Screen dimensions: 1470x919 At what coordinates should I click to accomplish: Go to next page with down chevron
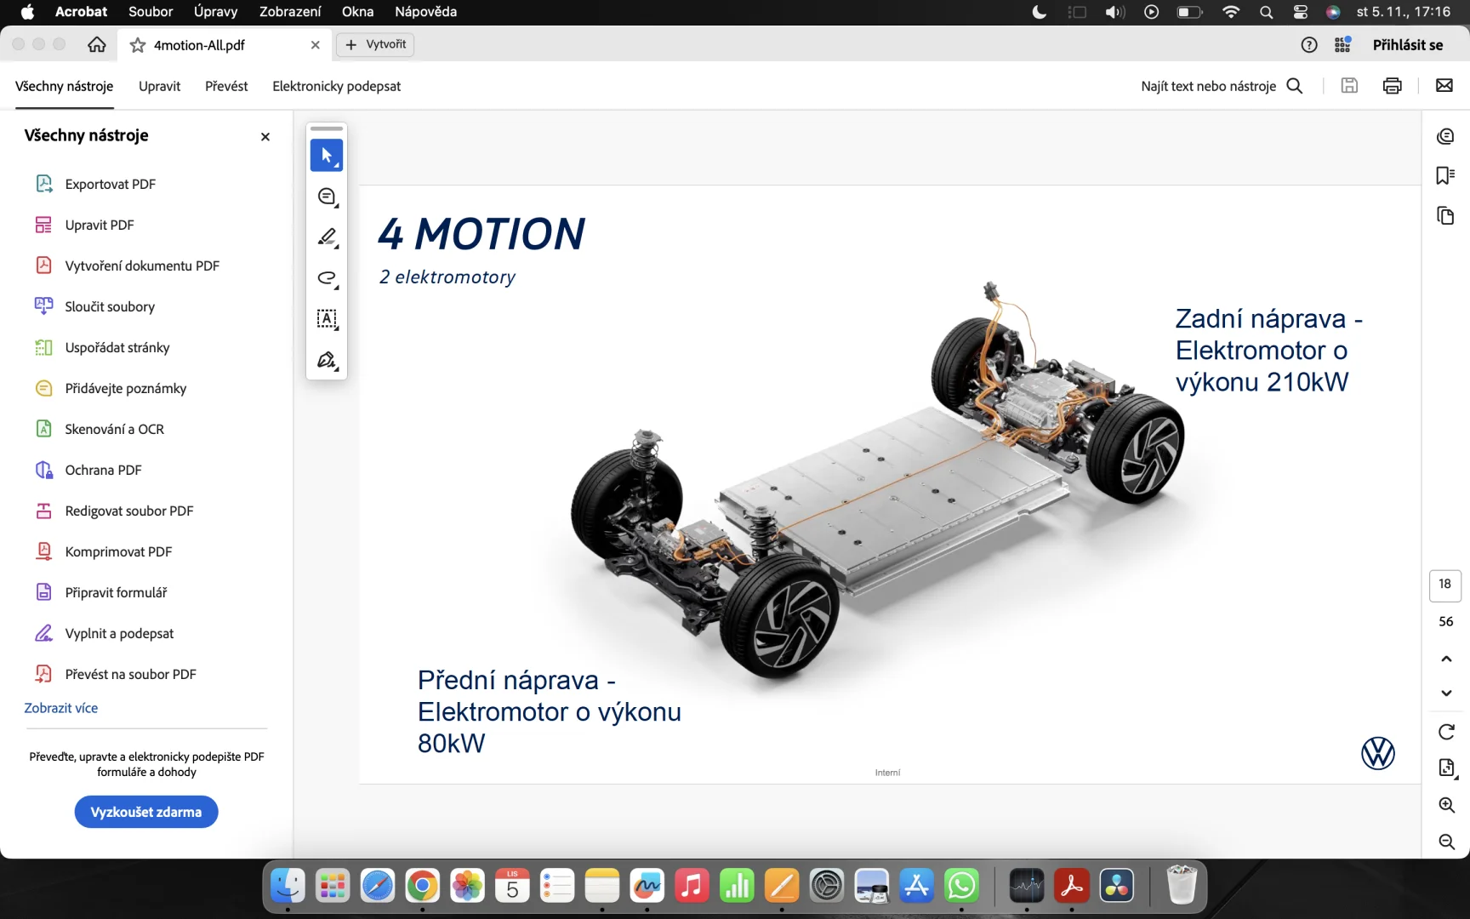[x=1445, y=693]
